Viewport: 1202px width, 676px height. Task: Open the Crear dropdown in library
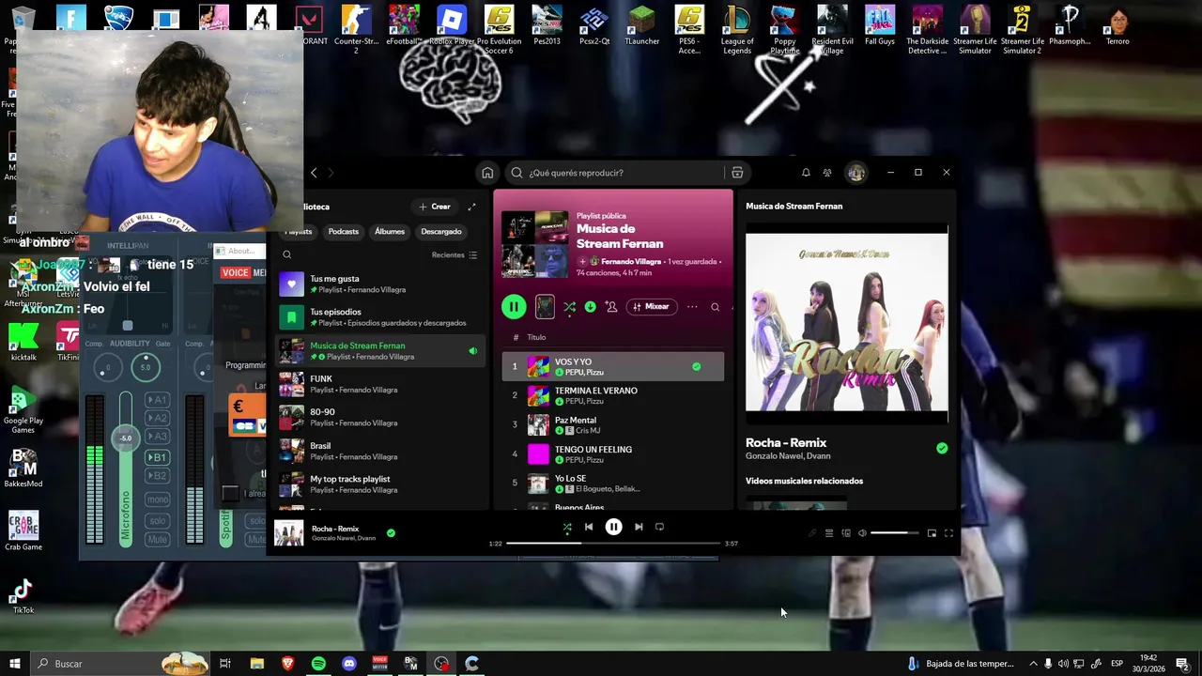(x=435, y=207)
